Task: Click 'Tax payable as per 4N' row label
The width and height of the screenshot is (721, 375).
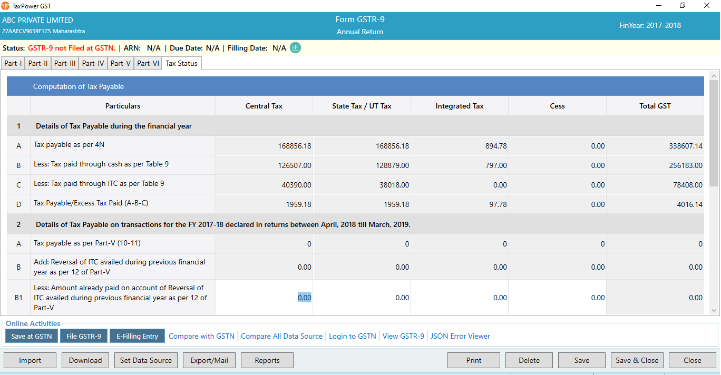Action: tap(69, 144)
